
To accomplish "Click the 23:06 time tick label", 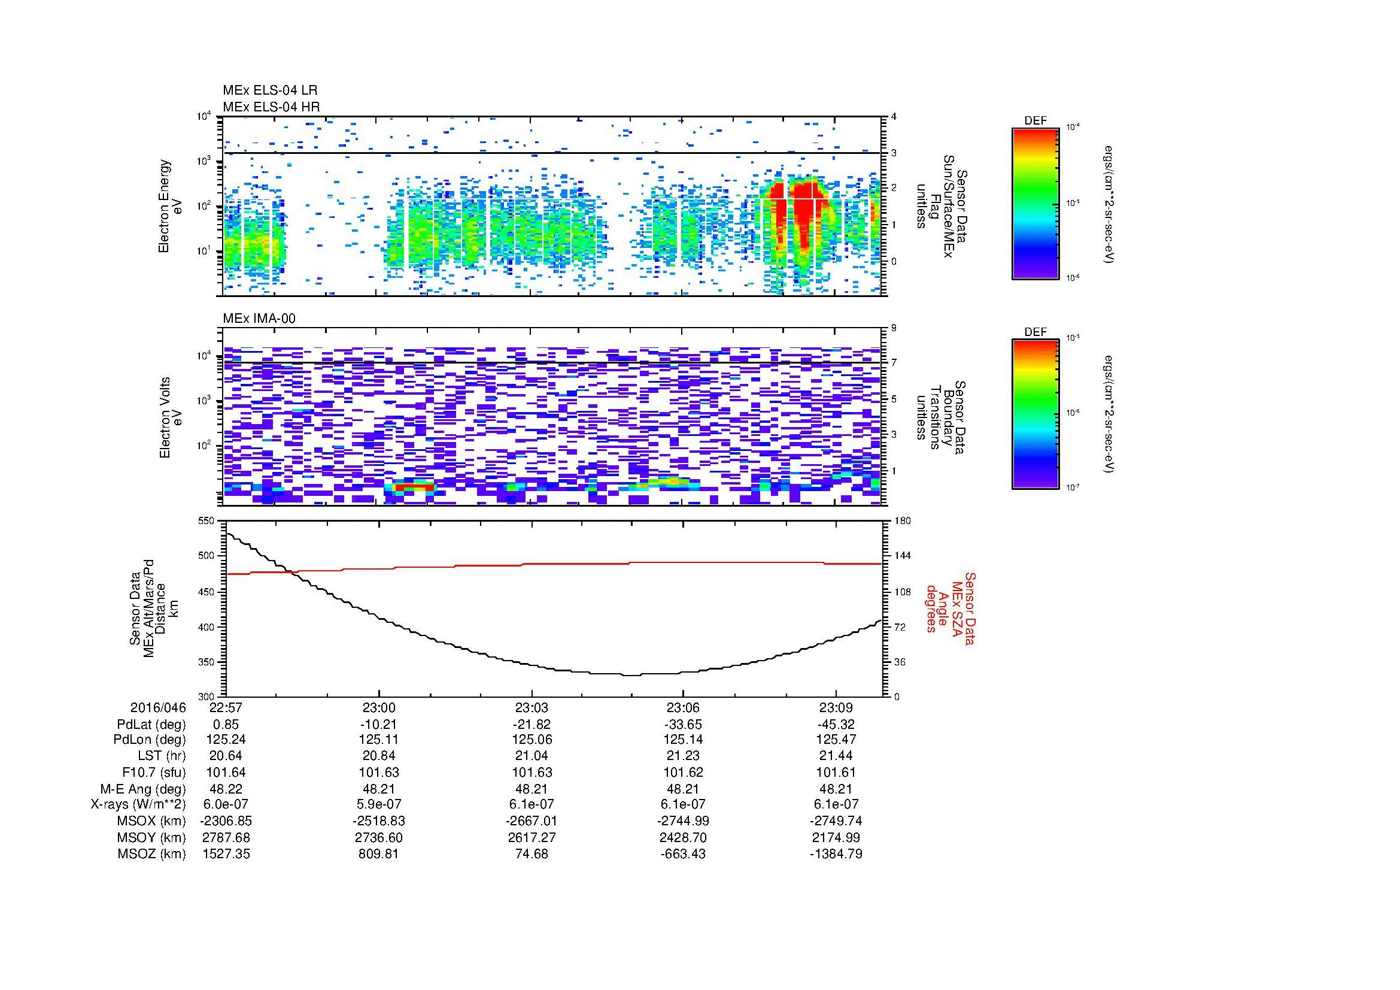I will coord(683,708).
